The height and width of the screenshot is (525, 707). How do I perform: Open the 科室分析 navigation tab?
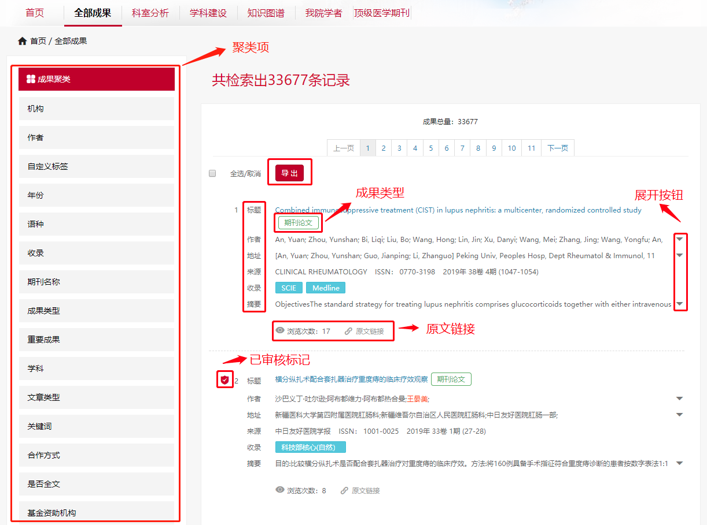tap(150, 13)
